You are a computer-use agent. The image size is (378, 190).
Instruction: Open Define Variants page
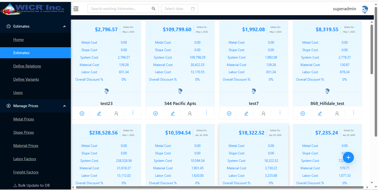click(26, 79)
